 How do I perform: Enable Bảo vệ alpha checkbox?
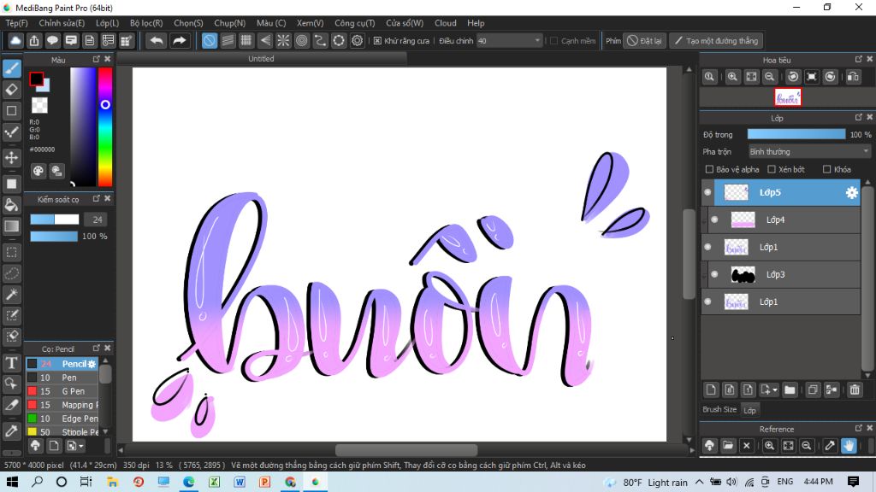709,169
